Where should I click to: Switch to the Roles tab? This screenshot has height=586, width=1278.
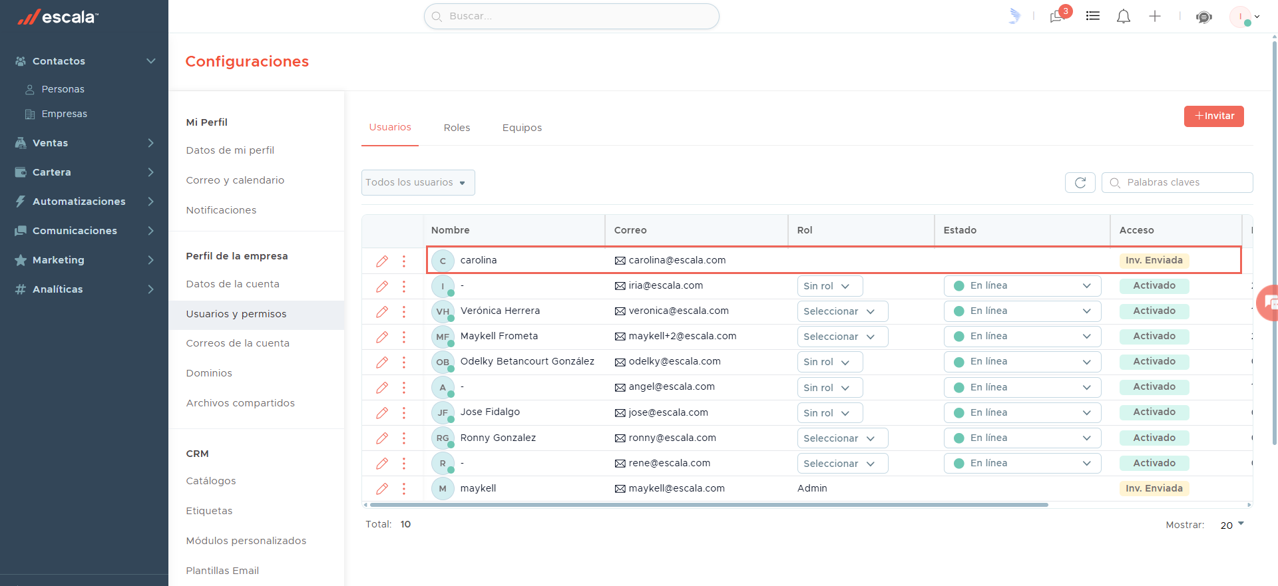tap(457, 128)
